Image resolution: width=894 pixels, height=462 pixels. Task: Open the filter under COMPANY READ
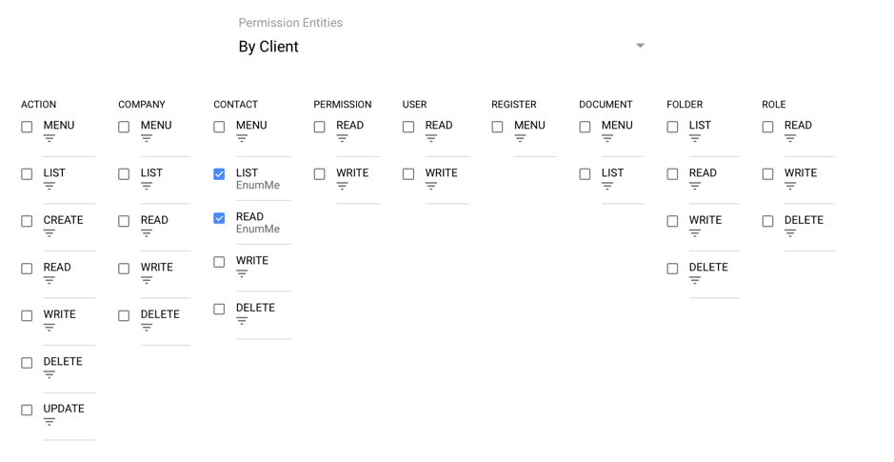click(x=147, y=233)
